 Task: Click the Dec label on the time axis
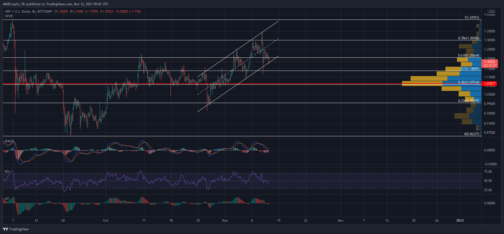(x=340, y=221)
